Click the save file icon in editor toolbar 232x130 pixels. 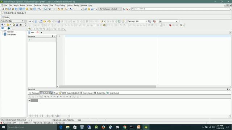(59, 21)
